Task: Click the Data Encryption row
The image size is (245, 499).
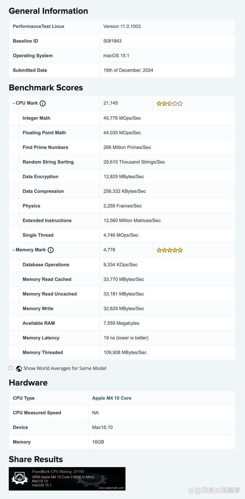Action: pyautogui.click(x=40, y=177)
